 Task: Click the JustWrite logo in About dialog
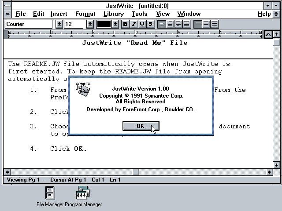83,89
